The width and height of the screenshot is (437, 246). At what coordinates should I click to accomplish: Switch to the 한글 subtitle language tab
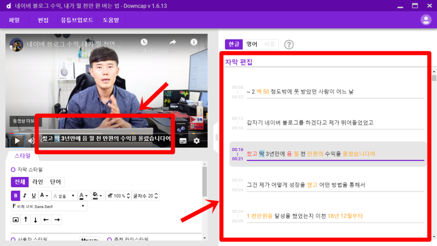tap(234, 44)
